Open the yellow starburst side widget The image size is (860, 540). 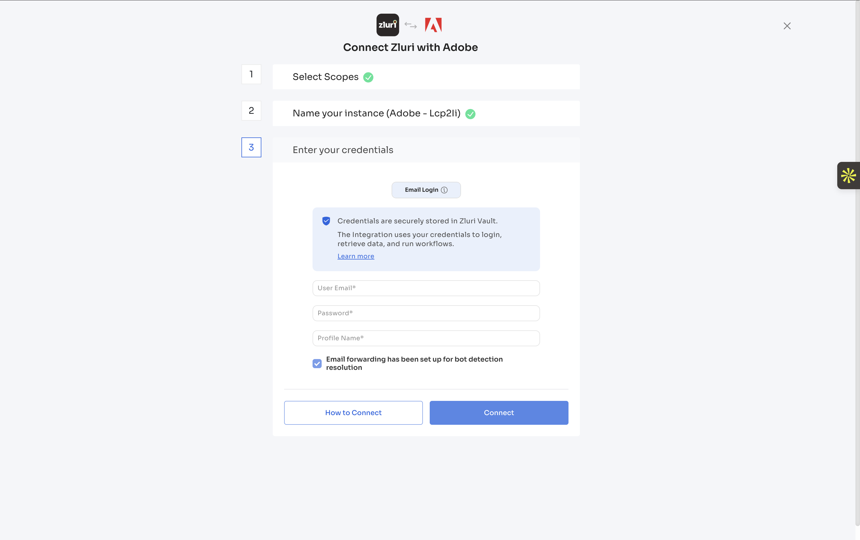point(848,175)
